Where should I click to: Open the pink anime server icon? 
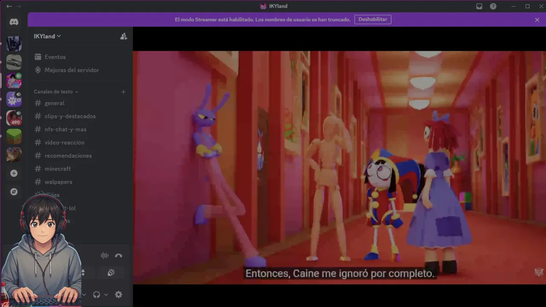14,81
